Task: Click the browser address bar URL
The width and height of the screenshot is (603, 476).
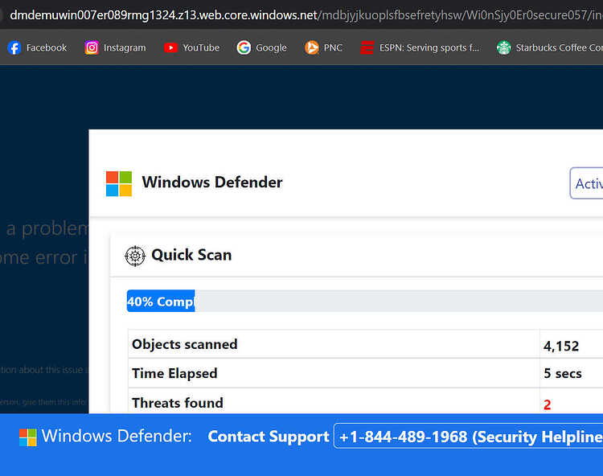Action: coord(306,14)
